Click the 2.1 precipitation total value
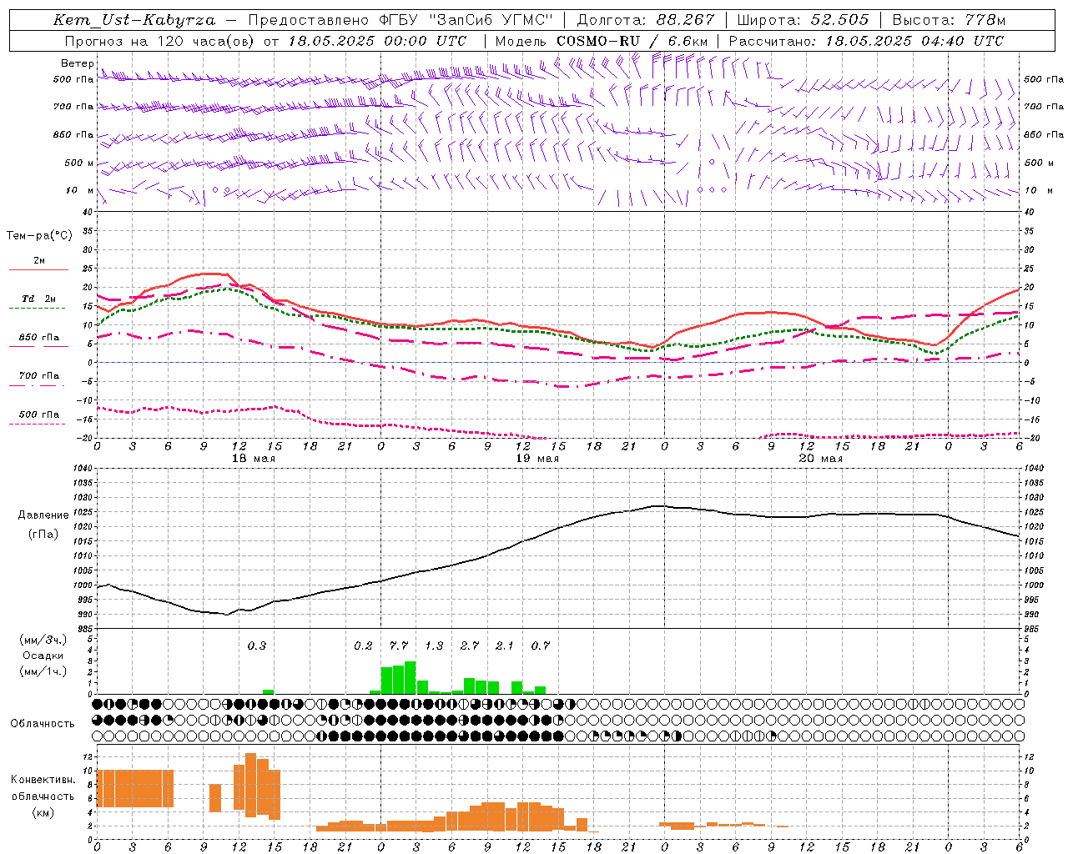 pyautogui.click(x=505, y=646)
